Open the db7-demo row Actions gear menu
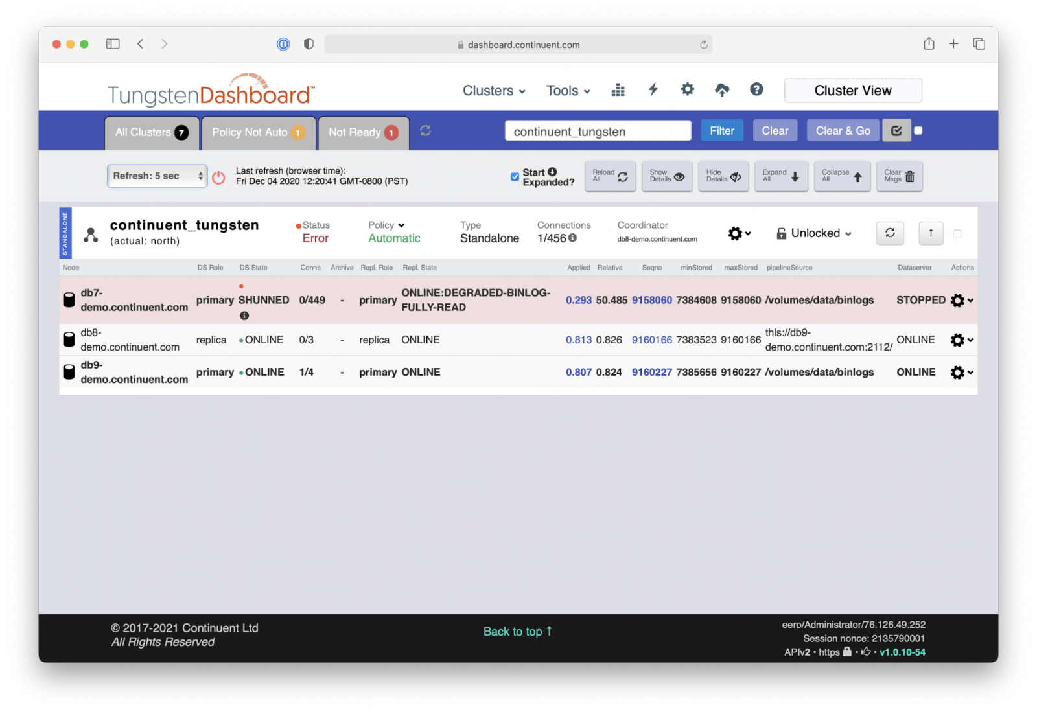Screen dimensions: 1037x714 pos(962,300)
